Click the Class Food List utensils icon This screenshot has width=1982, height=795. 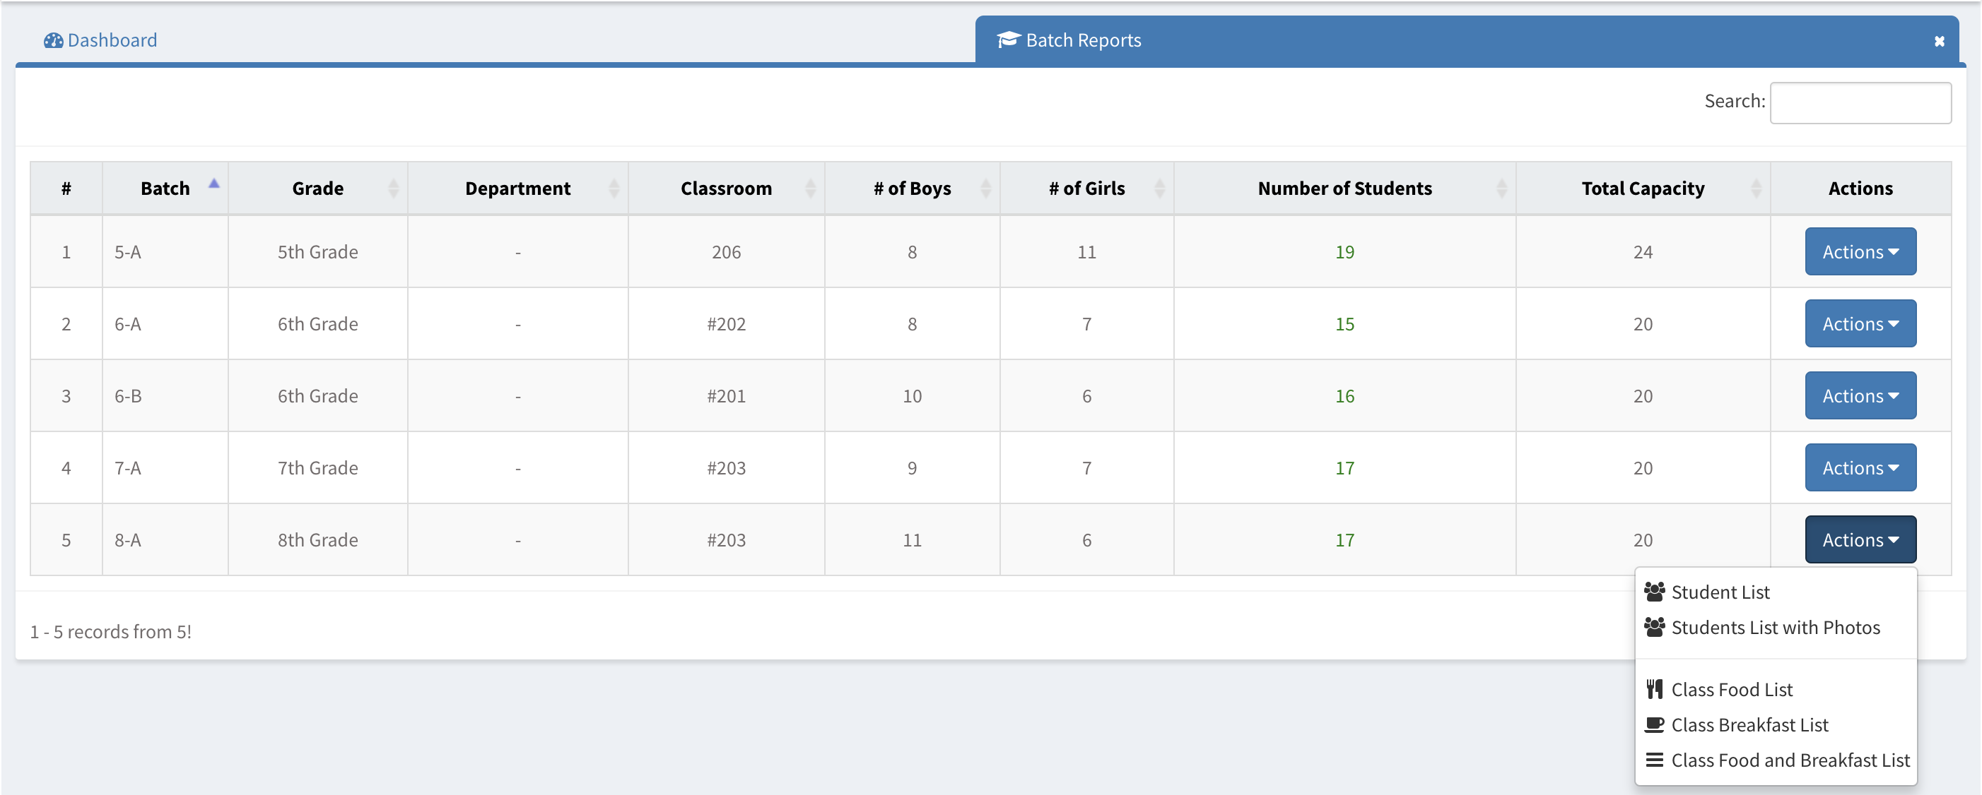point(1654,690)
